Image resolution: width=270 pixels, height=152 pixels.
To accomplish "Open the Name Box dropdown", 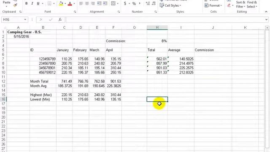I will tap(25, 19).
